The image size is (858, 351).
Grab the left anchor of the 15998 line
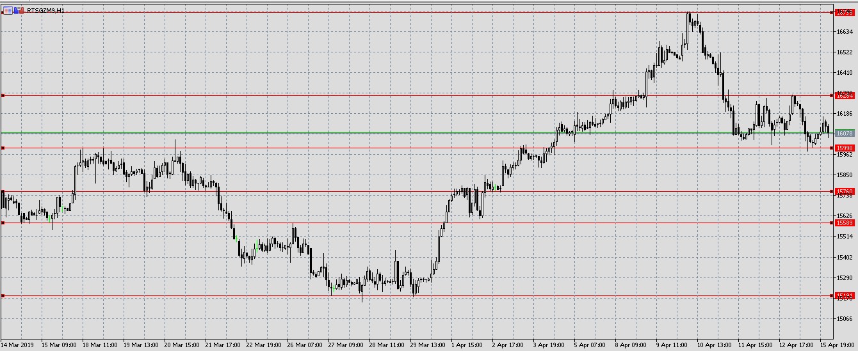tap(3, 148)
